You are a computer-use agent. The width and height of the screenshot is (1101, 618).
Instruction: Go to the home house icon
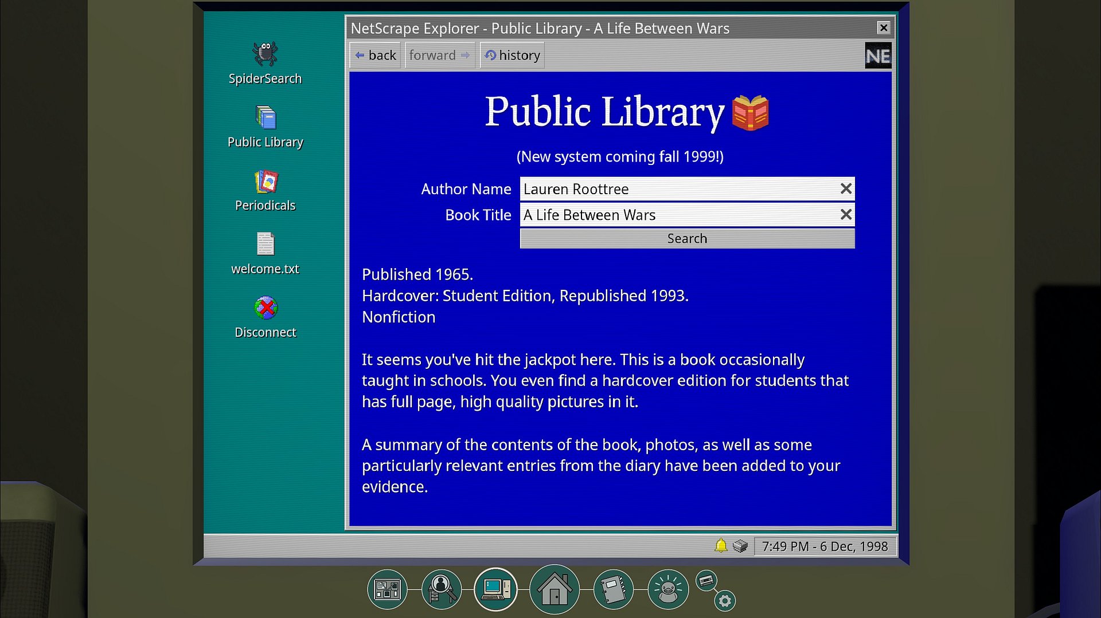554,589
